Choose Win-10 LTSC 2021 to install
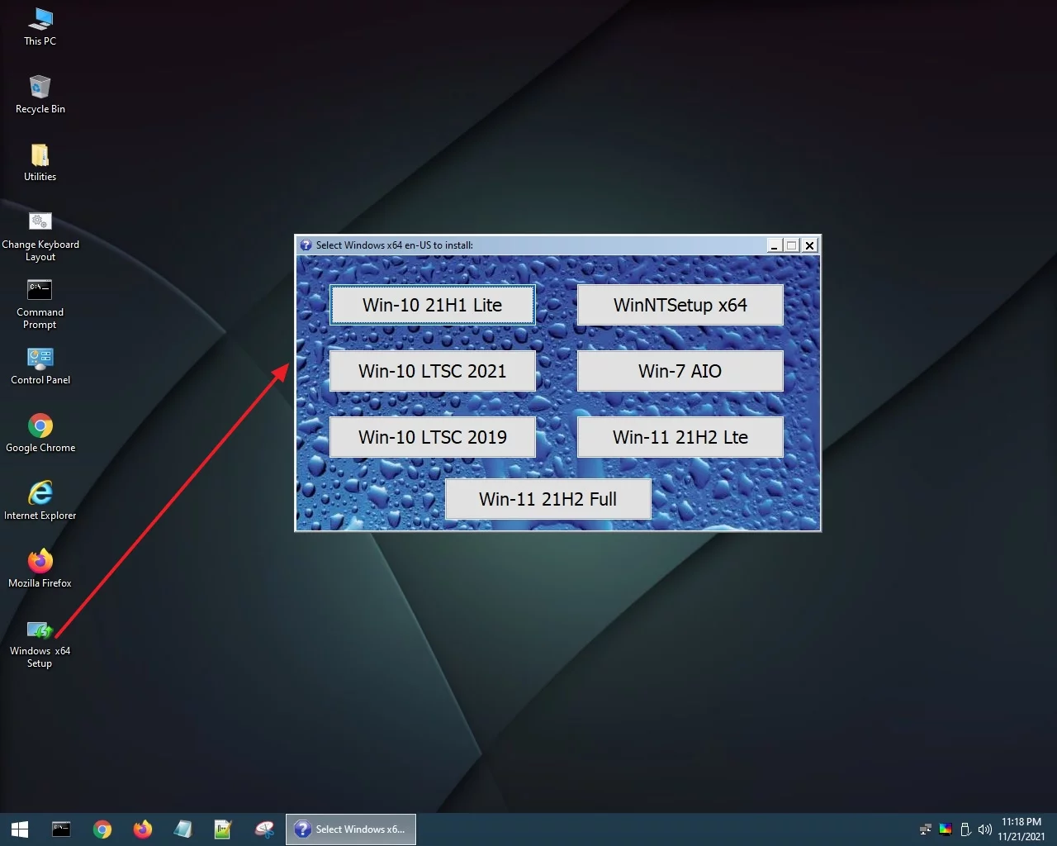Viewport: 1057px width, 846px height. (433, 371)
